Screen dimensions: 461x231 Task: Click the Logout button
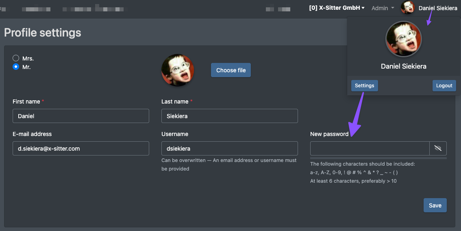[x=444, y=86]
